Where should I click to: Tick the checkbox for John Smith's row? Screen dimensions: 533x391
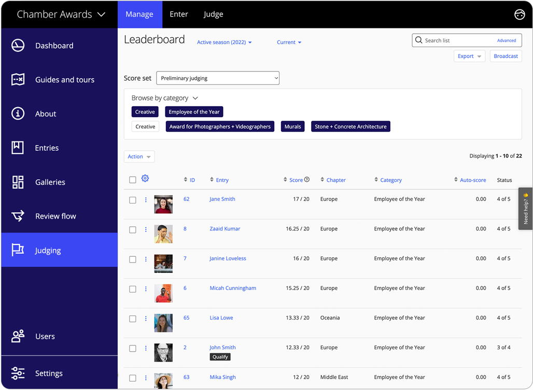click(x=132, y=348)
